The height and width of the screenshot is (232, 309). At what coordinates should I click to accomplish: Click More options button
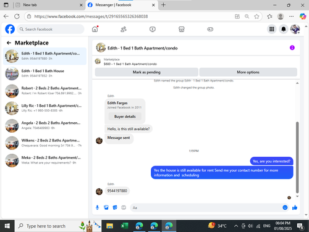pyautogui.click(x=248, y=72)
